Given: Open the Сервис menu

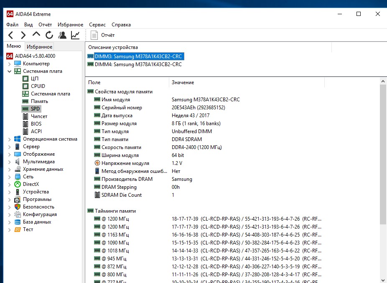Looking at the screenshot, I should (x=97, y=25).
